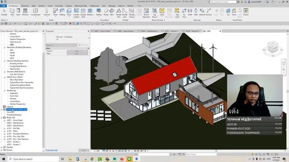289x162 pixels.
Task: Select the Column tool
Action: click(x=47, y=12)
